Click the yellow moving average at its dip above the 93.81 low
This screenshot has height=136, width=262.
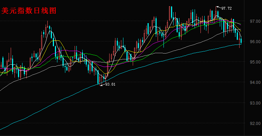(106, 74)
